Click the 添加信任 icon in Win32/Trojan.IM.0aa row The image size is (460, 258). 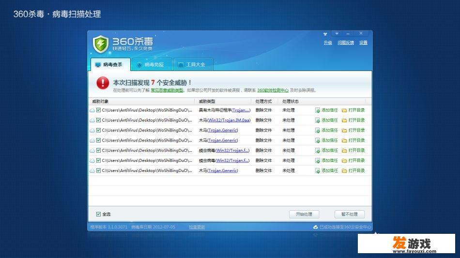(318, 120)
